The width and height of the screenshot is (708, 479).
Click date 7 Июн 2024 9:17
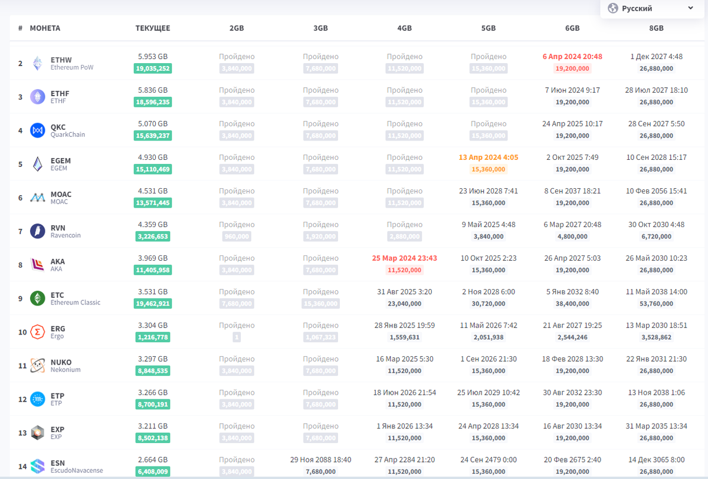[x=572, y=90]
